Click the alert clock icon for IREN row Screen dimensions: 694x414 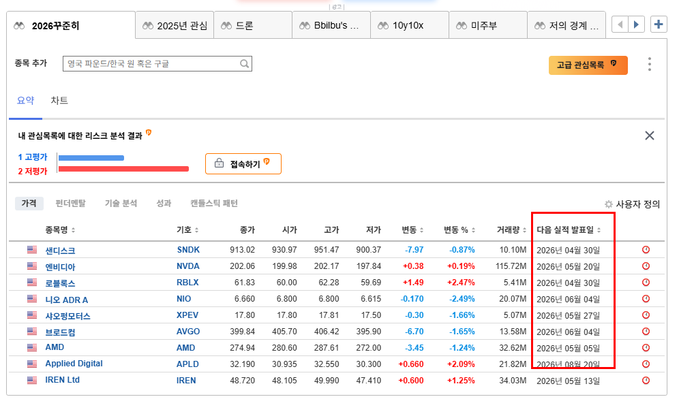tap(646, 381)
